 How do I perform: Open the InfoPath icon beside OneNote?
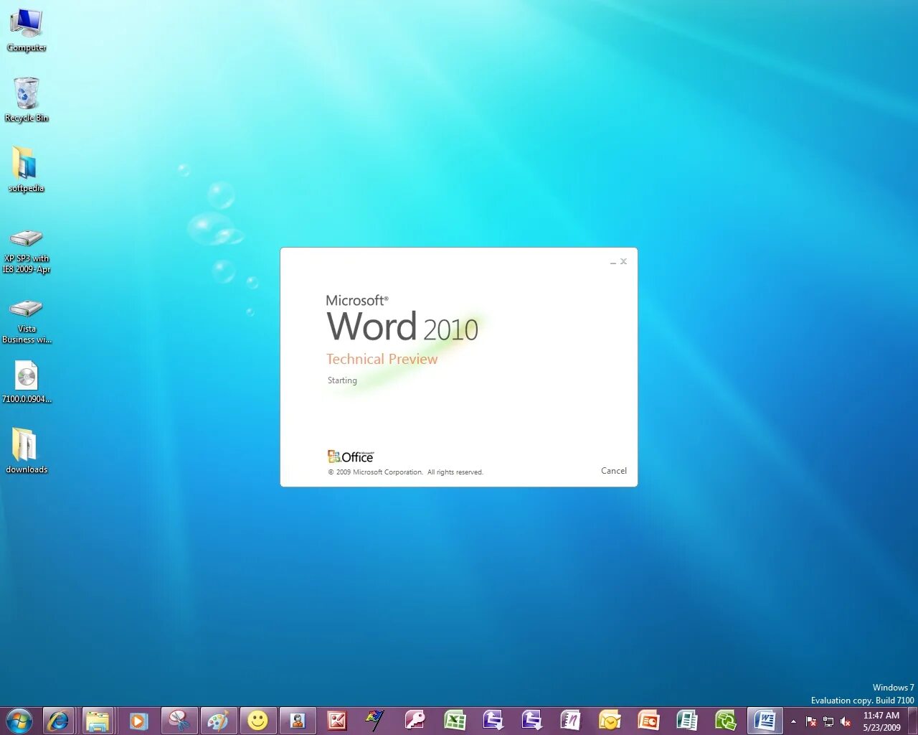click(531, 720)
